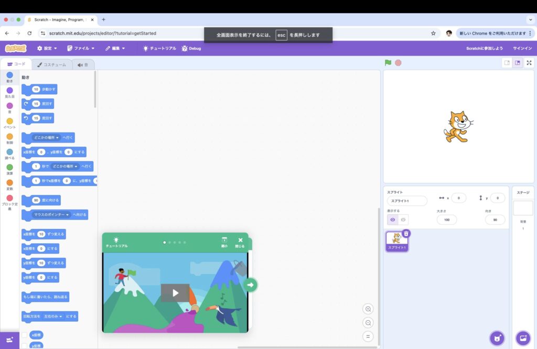Select the Scratch browser tab
The height and width of the screenshot is (349, 537).
point(60,19)
